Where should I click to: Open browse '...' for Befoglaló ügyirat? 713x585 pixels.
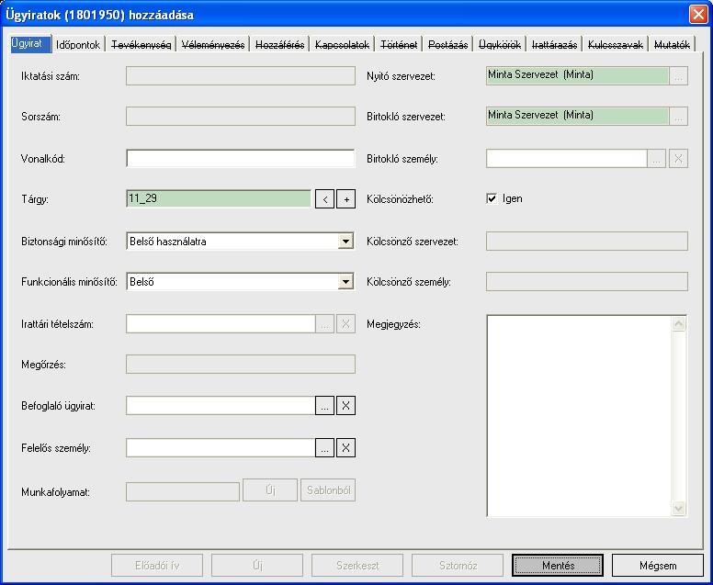pyautogui.click(x=324, y=405)
